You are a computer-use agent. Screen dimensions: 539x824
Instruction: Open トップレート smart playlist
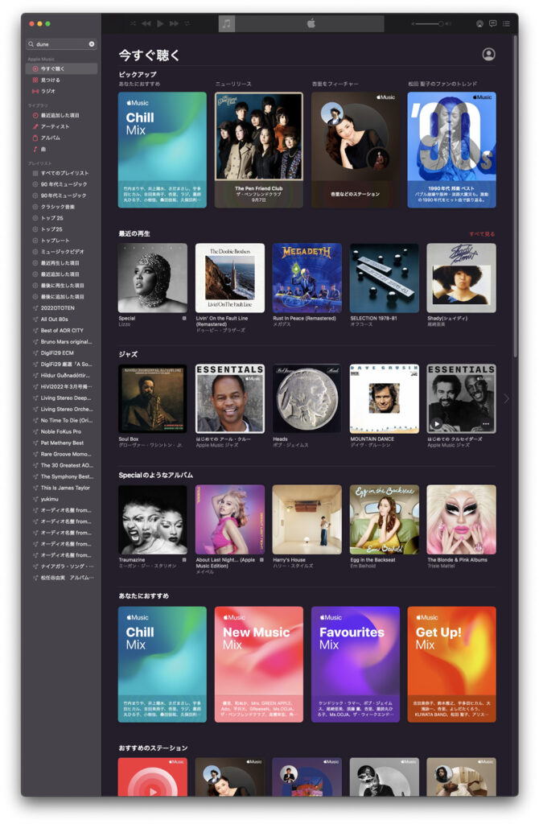click(x=61, y=241)
